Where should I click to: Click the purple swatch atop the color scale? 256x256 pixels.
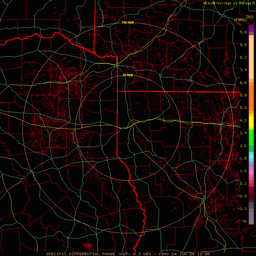[x=251, y=28]
